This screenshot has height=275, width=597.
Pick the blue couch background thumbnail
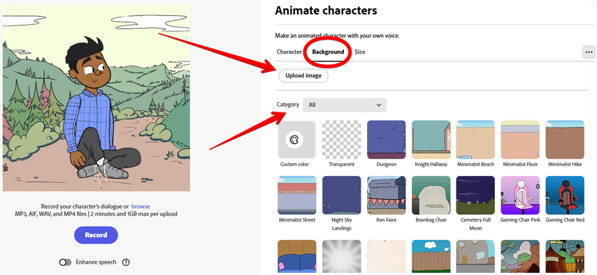297,257
